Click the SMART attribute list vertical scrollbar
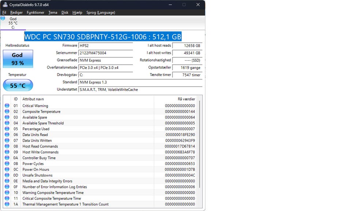 [x=200, y=144]
